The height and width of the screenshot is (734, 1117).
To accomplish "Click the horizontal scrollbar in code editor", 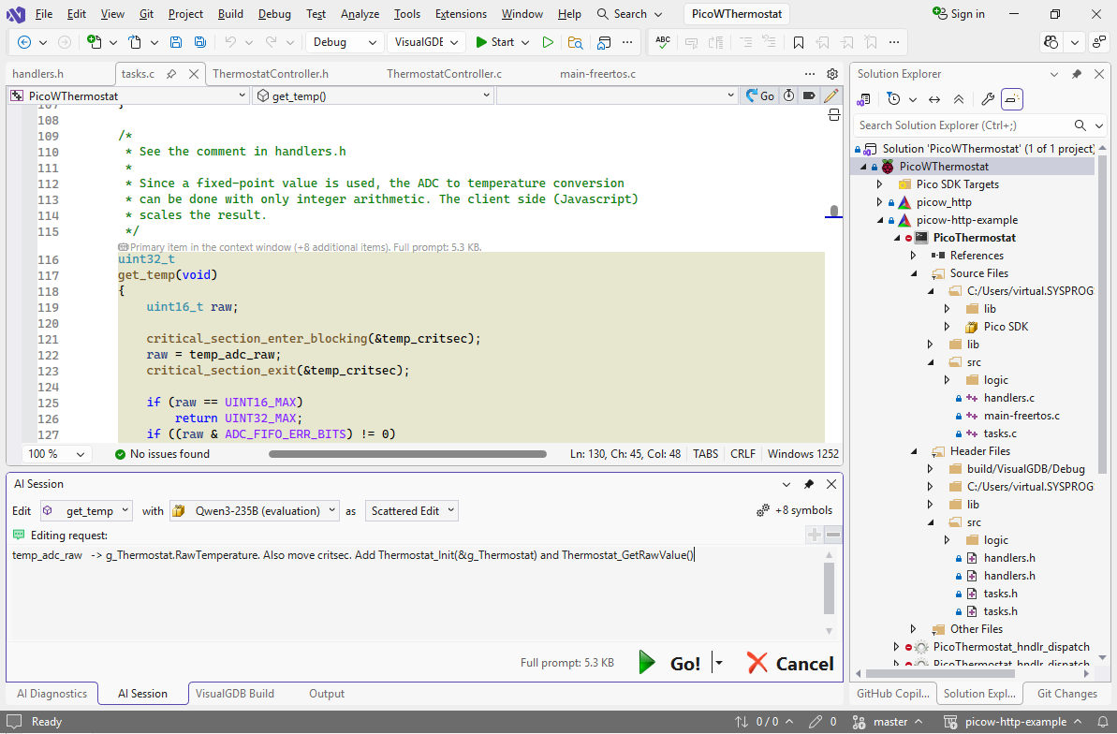I will pyautogui.click(x=407, y=454).
